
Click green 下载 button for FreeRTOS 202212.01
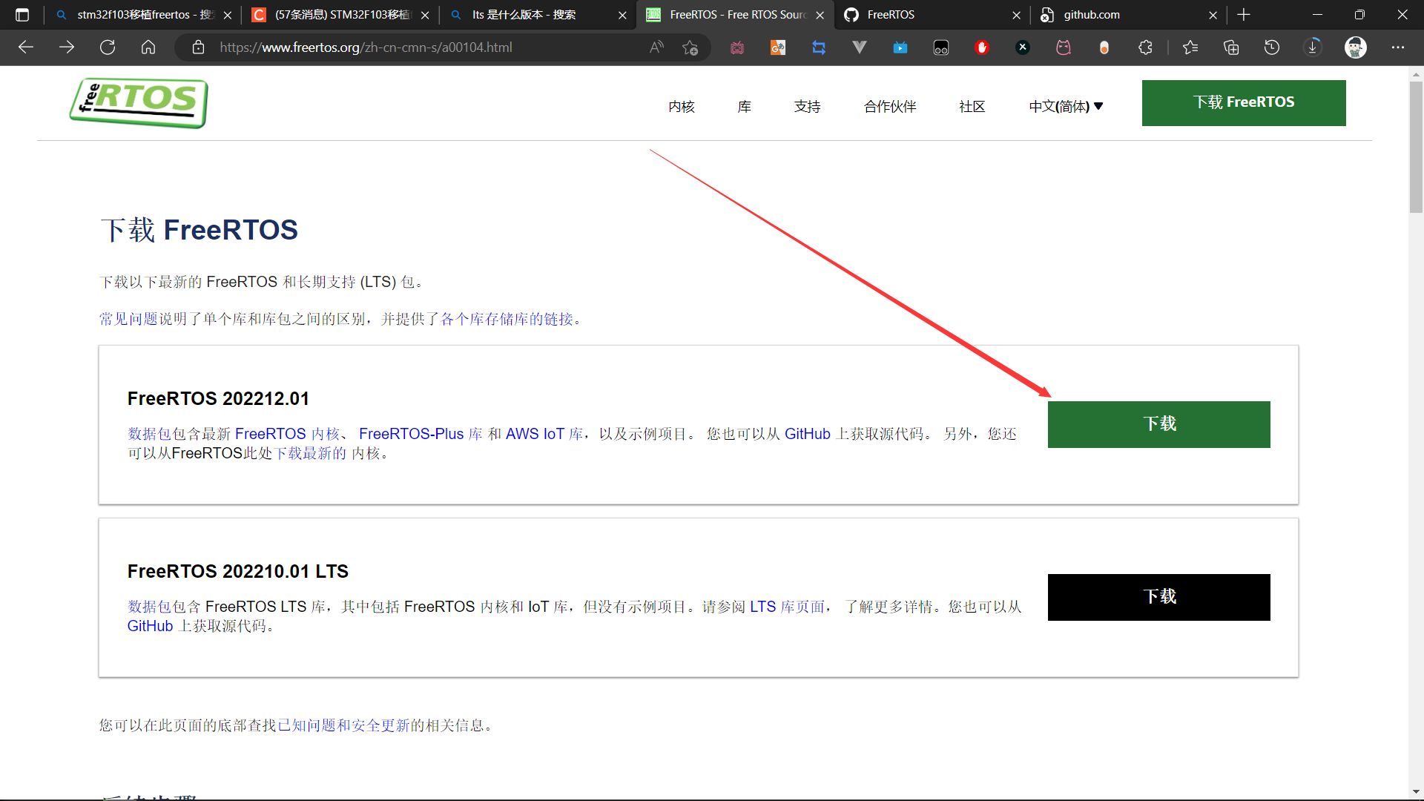(1158, 424)
